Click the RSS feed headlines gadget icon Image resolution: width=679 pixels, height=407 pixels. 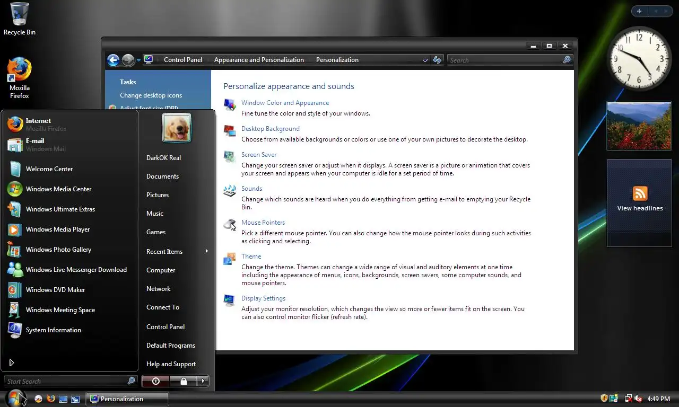tap(640, 193)
